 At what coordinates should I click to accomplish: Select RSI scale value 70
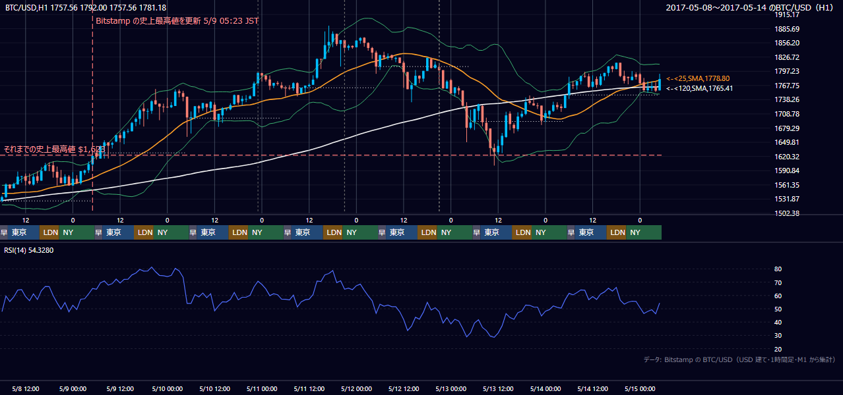(x=778, y=282)
